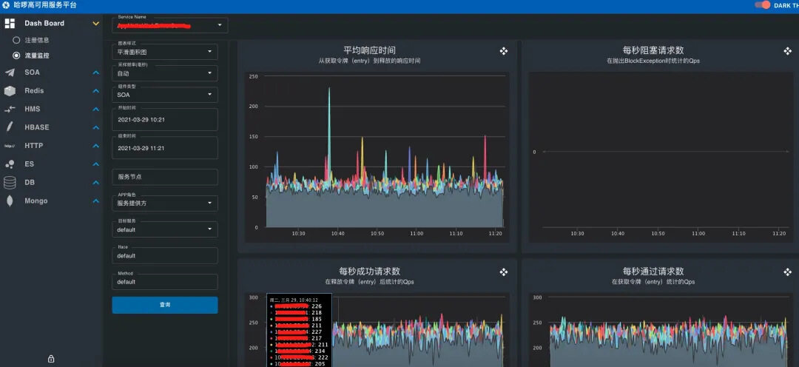799x367 pixels.
Task: Click the HBASE feather icon
Action: pos(10,127)
